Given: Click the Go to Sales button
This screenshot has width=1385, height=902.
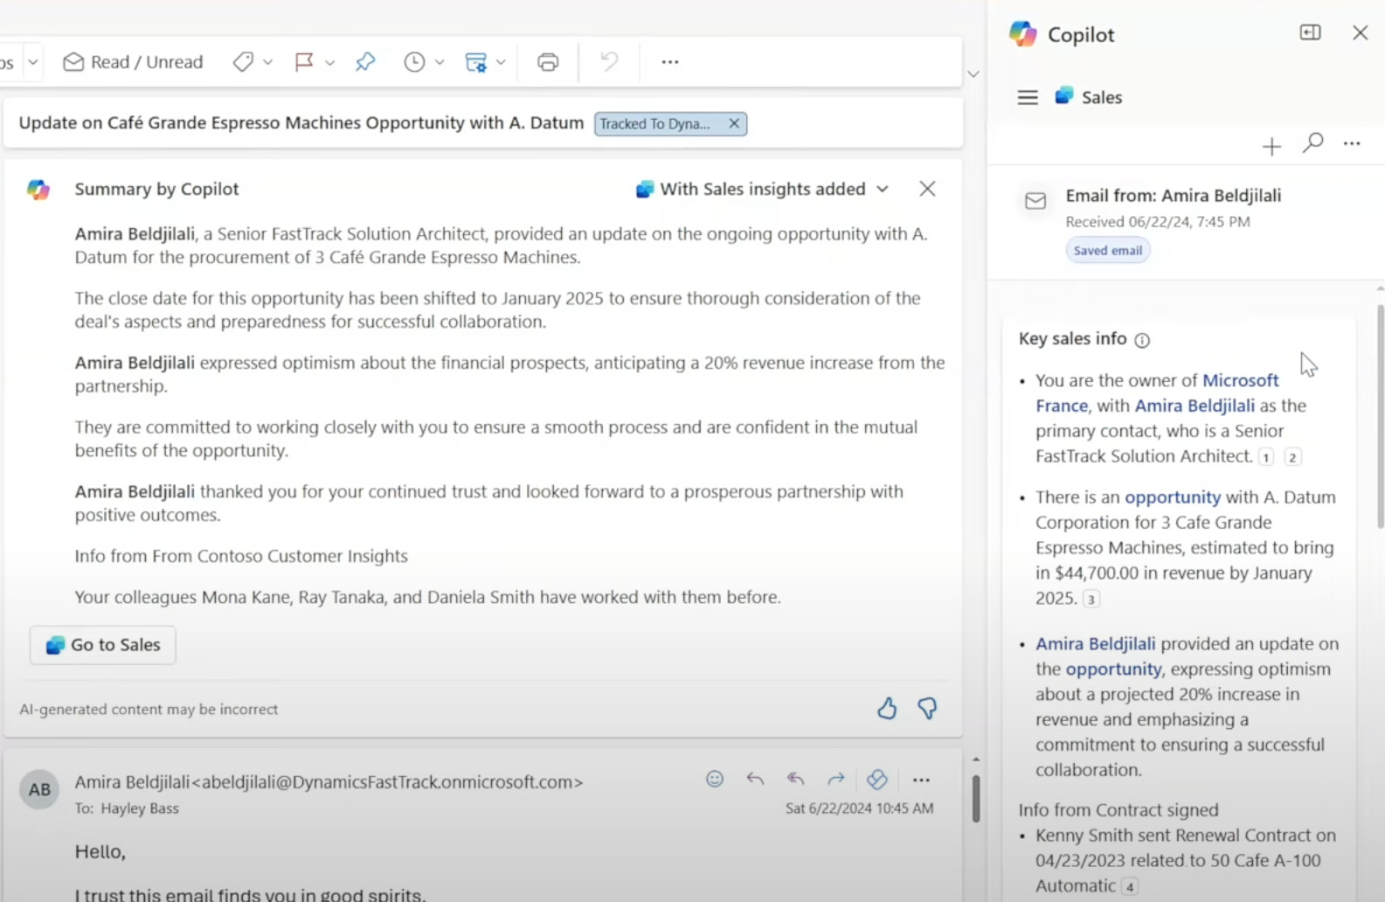Looking at the screenshot, I should (x=103, y=645).
